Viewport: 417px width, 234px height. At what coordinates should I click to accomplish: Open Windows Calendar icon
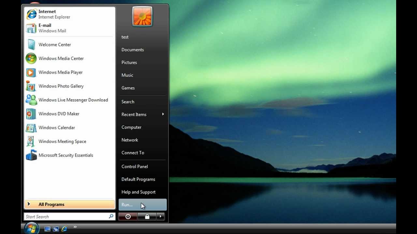31,127
